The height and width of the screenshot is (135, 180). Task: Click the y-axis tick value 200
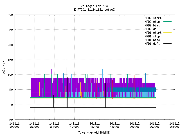click(10, 45)
